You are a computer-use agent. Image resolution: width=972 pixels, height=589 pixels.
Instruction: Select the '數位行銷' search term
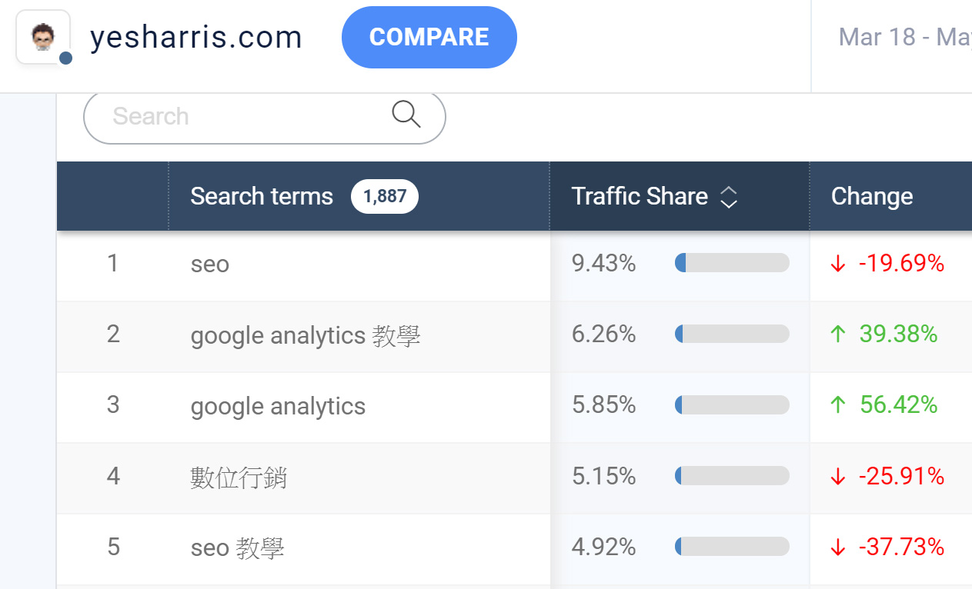tap(239, 478)
